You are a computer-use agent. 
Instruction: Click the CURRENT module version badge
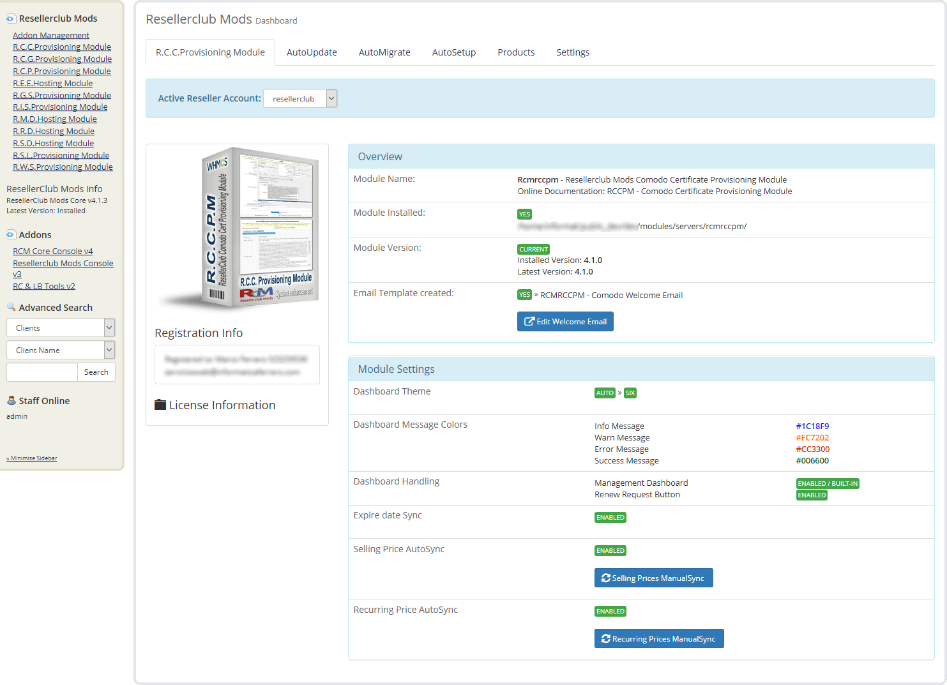[534, 250]
